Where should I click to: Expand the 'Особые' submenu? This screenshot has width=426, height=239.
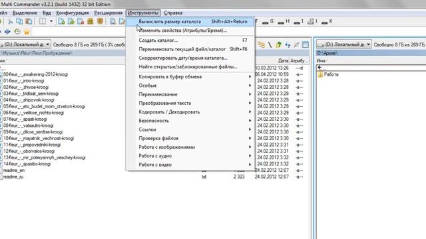tap(190, 86)
